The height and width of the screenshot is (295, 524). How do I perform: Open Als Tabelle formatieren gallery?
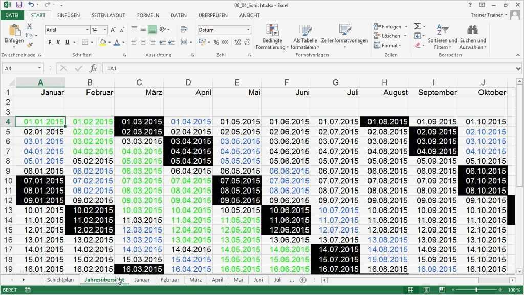point(305,37)
